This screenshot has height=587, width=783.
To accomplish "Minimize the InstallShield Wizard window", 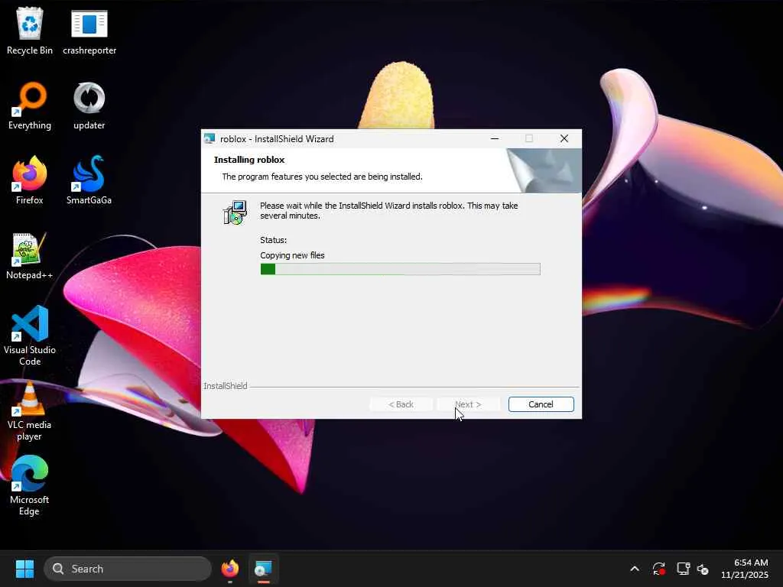I will point(495,139).
